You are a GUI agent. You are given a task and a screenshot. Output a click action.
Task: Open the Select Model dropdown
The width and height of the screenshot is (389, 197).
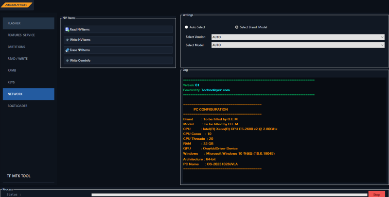pos(298,45)
